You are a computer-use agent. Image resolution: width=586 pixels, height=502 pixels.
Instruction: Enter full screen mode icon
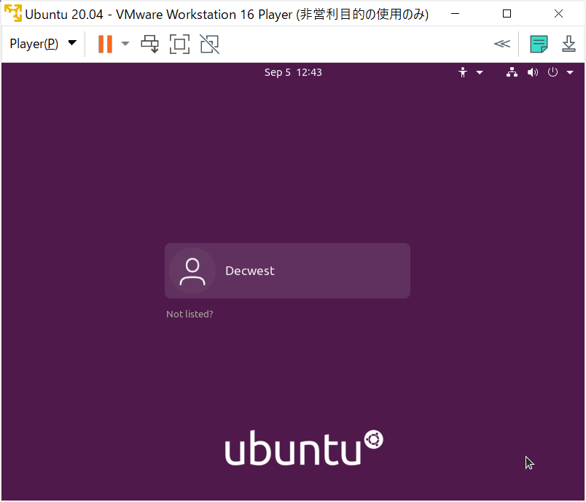click(x=180, y=44)
